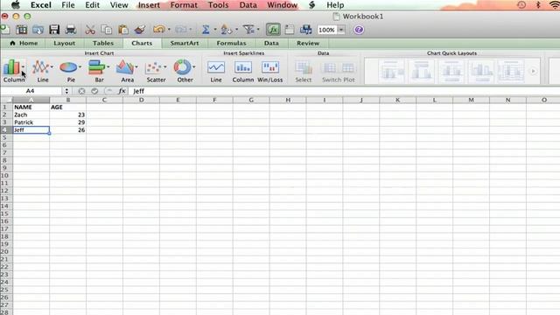Screen dimensions: 560x315
Task: Click the formula bar showing Jeff
Action: click(x=344, y=91)
